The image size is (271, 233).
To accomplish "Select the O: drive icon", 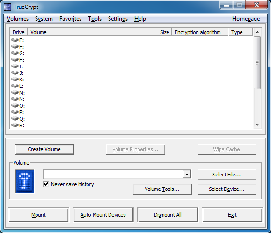I will (15, 106).
